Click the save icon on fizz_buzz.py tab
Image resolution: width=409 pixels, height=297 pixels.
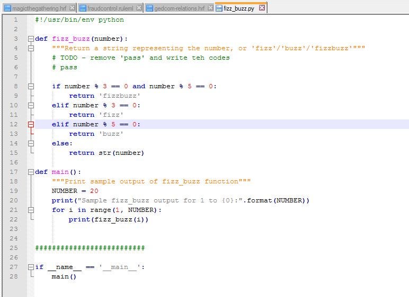[219, 8]
